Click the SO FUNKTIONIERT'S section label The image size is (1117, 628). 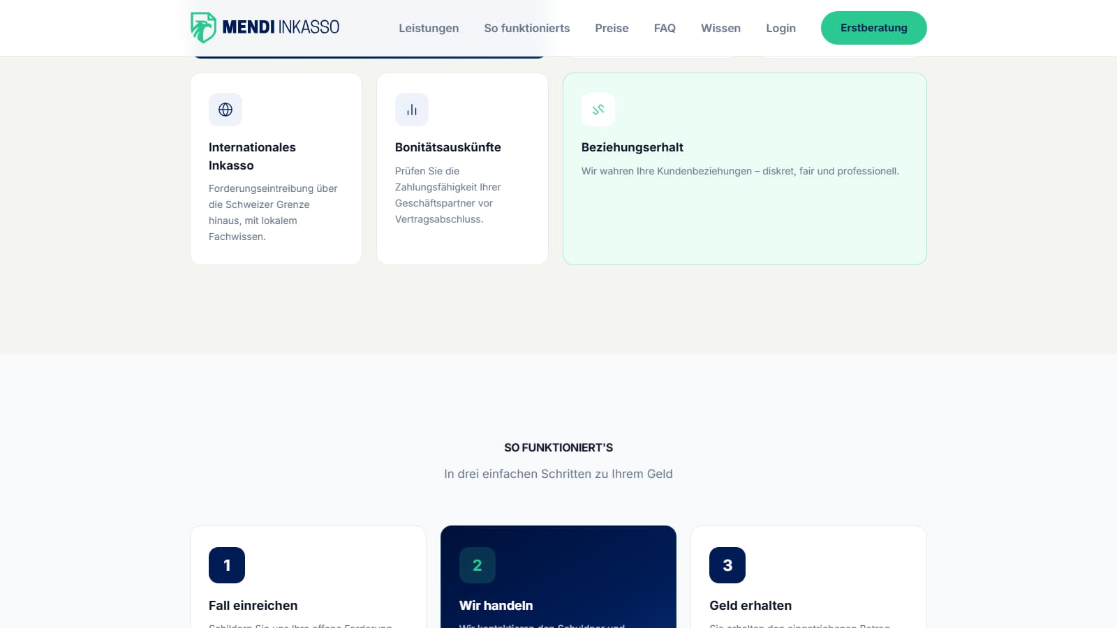pyautogui.click(x=558, y=447)
